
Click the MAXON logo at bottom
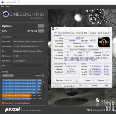point(12,110)
